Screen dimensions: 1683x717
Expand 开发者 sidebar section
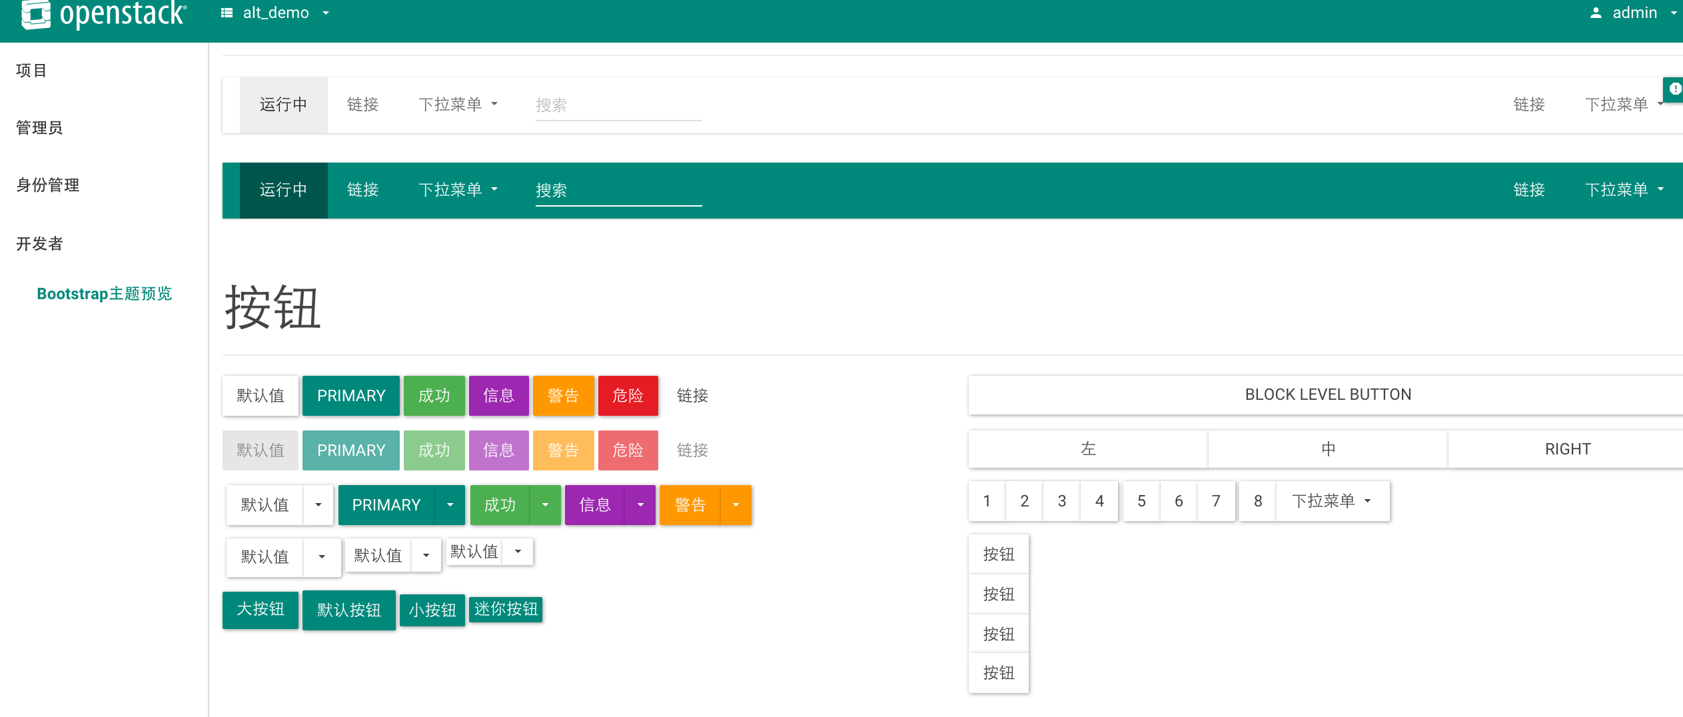[39, 243]
